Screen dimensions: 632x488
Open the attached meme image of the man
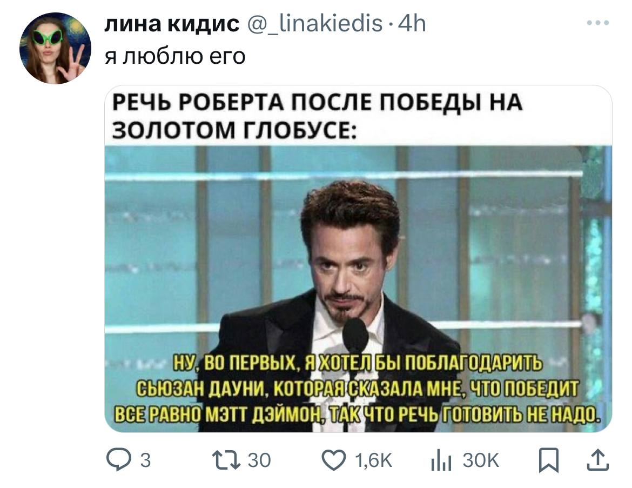click(358, 259)
